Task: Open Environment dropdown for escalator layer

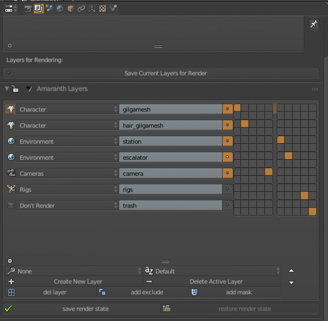Action: (68, 157)
